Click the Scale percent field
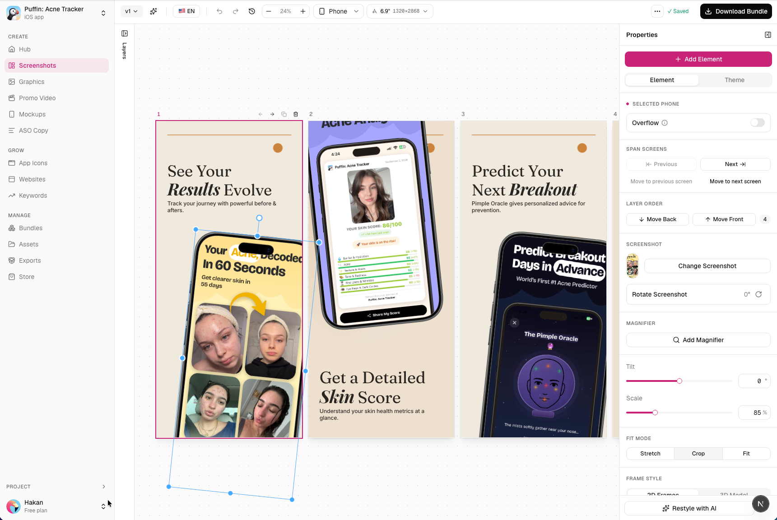 pyautogui.click(x=754, y=413)
